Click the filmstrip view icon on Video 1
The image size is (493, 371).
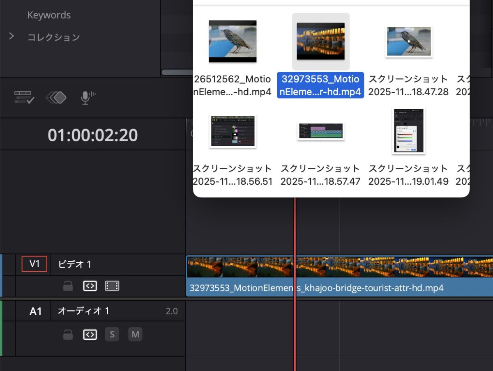(x=112, y=286)
